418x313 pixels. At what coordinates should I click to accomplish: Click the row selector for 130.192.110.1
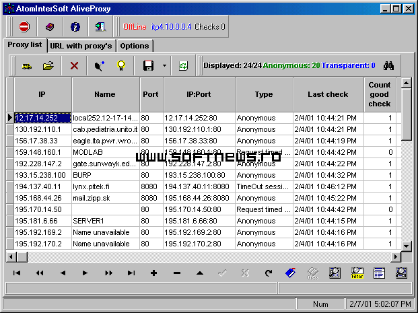click(10, 129)
